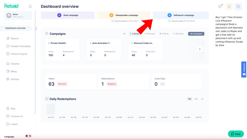This screenshot has width=247, height=139.
Task: Open Billing section
Action: [x=14, y=72]
